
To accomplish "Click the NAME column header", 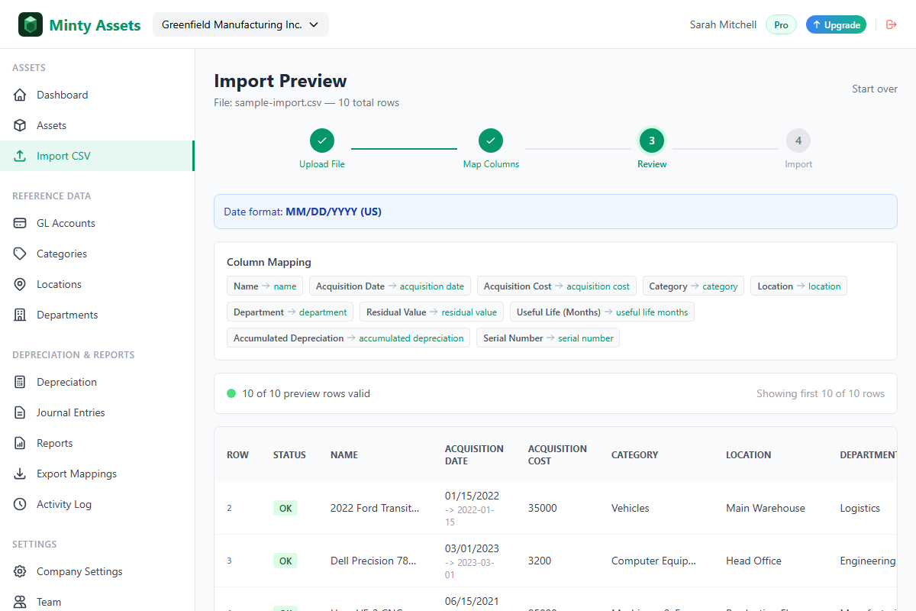I will pos(344,454).
